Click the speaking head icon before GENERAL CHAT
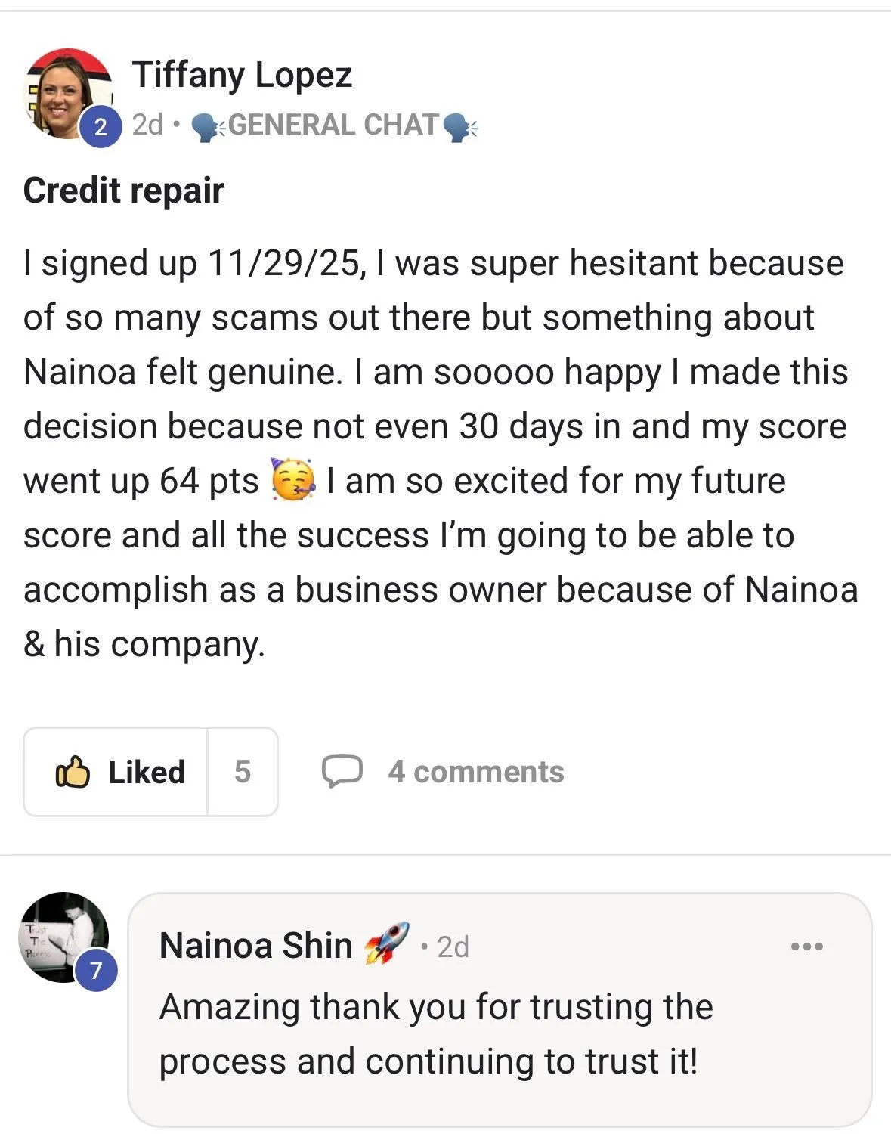Viewport: 891px width, 1134px height. click(x=209, y=127)
